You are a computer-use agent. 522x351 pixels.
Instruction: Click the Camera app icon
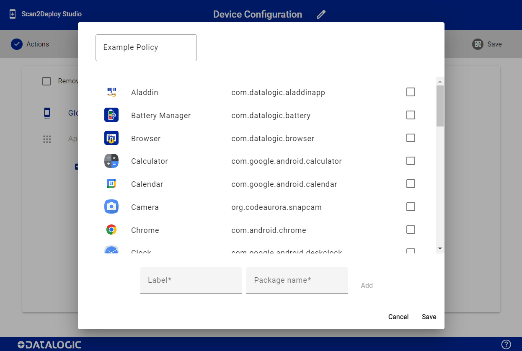pyautogui.click(x=111, y=207)
